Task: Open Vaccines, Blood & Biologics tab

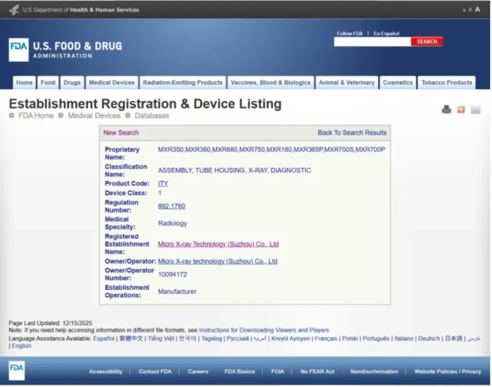Action: point(271,83)
